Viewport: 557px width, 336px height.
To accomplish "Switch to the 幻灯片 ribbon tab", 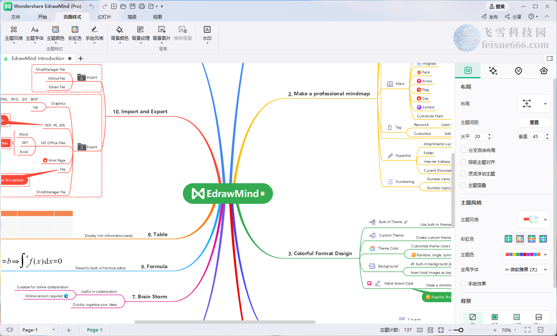I will [105, 17].
